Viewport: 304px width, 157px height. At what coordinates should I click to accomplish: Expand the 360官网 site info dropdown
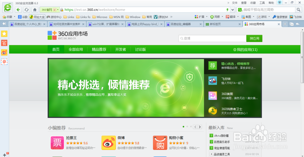tap(58, 10)
